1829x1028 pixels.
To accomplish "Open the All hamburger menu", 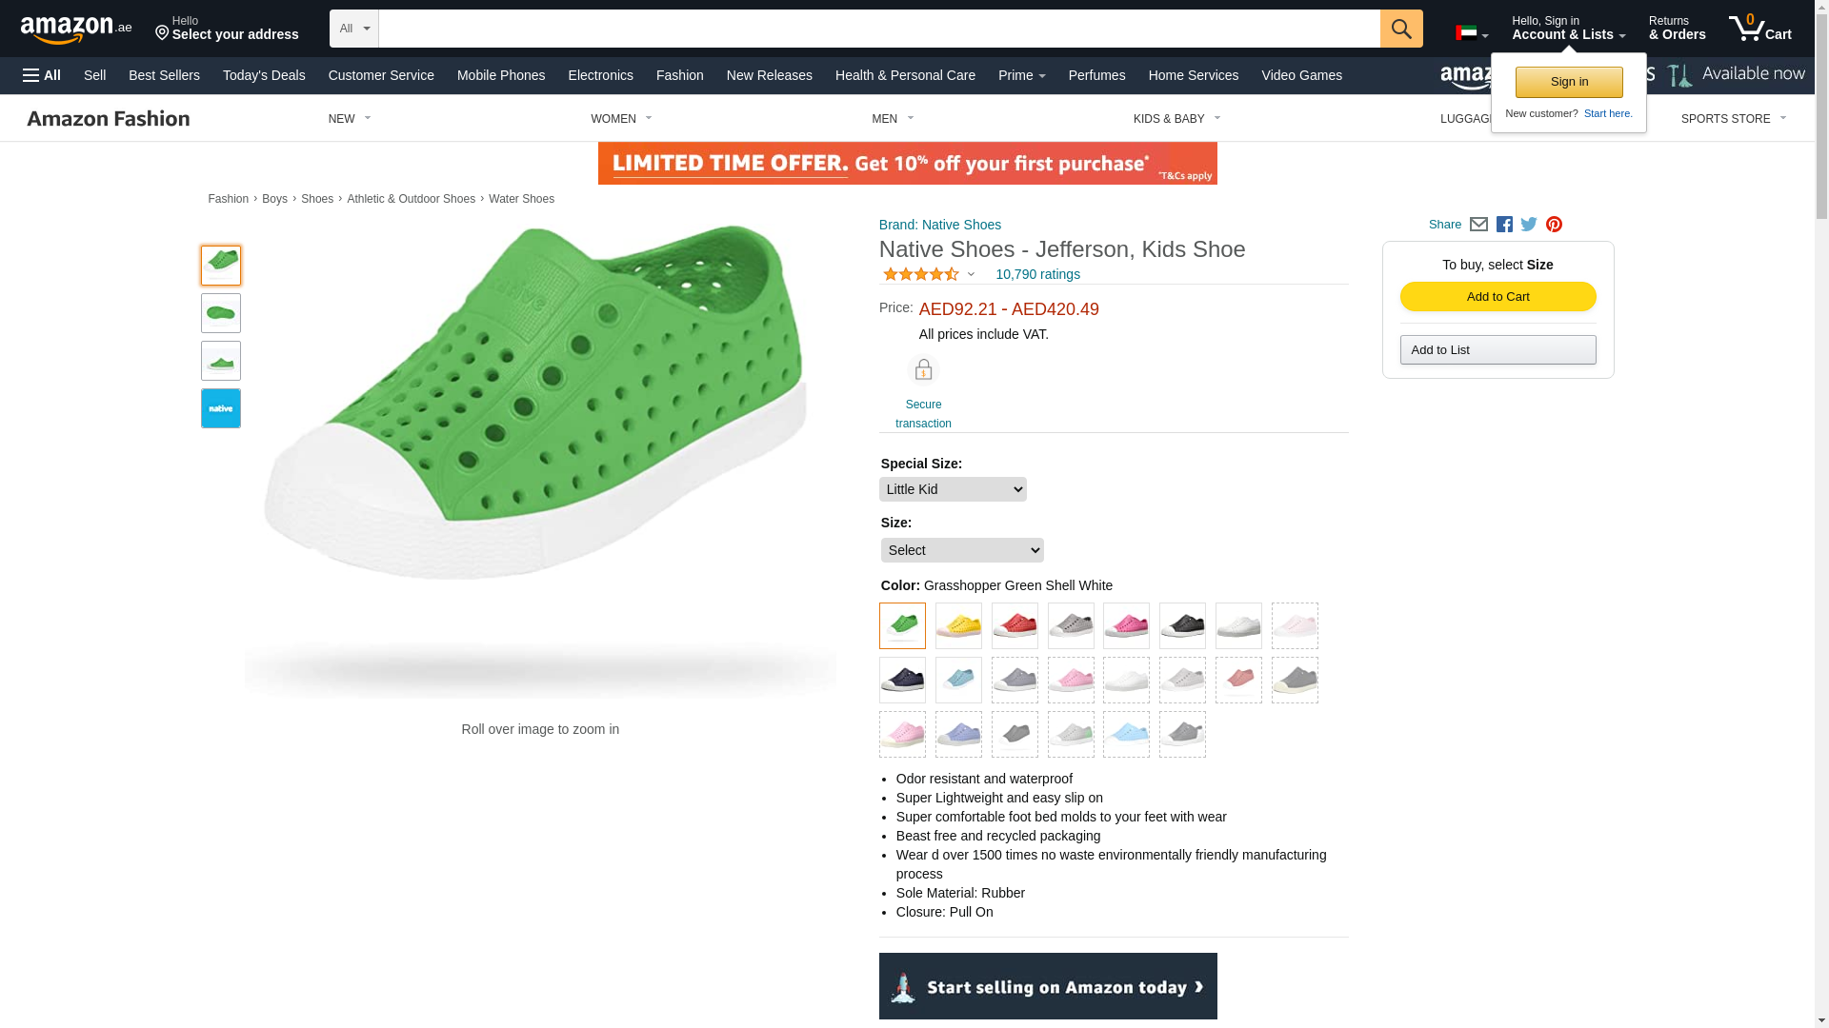I will pyautogui.click(x=42, y=75).
